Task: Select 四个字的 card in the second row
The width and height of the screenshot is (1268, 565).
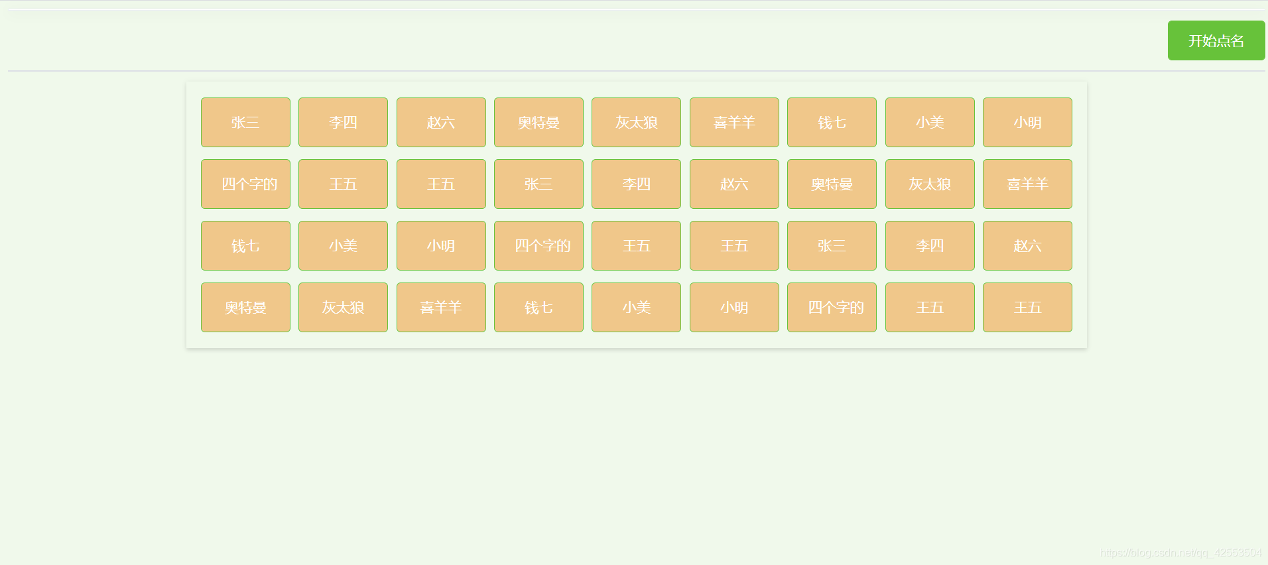Action: (x=245, y=184)
